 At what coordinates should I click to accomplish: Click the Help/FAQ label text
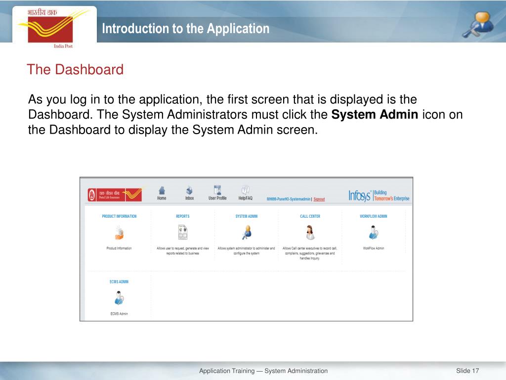click(x=245, y=198)
